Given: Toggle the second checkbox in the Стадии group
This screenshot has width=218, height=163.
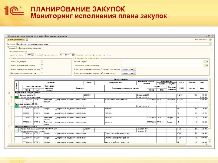Looking at the screenshot, I should point(42,65).
